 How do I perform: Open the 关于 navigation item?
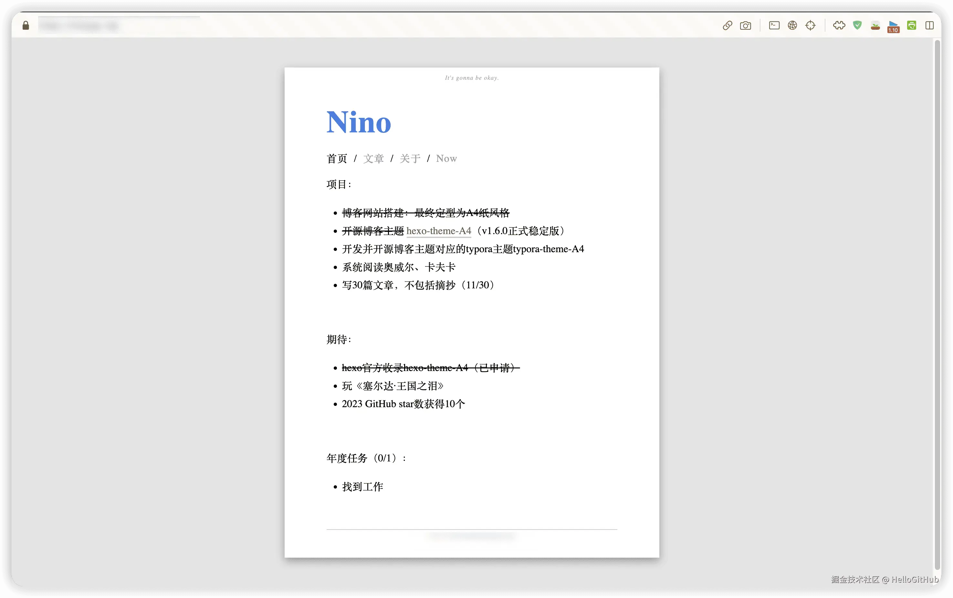pos(410,159)
